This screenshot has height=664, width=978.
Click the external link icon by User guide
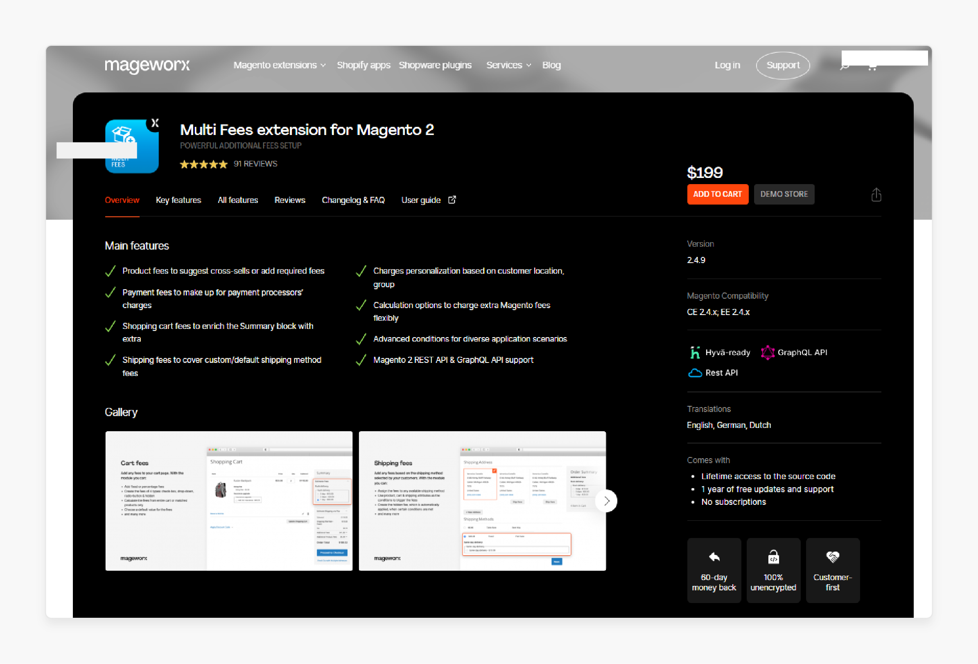coord(452,200)
